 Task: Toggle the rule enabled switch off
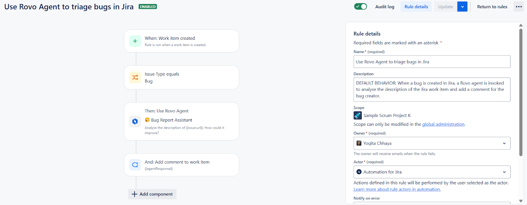tap(361, 7)
